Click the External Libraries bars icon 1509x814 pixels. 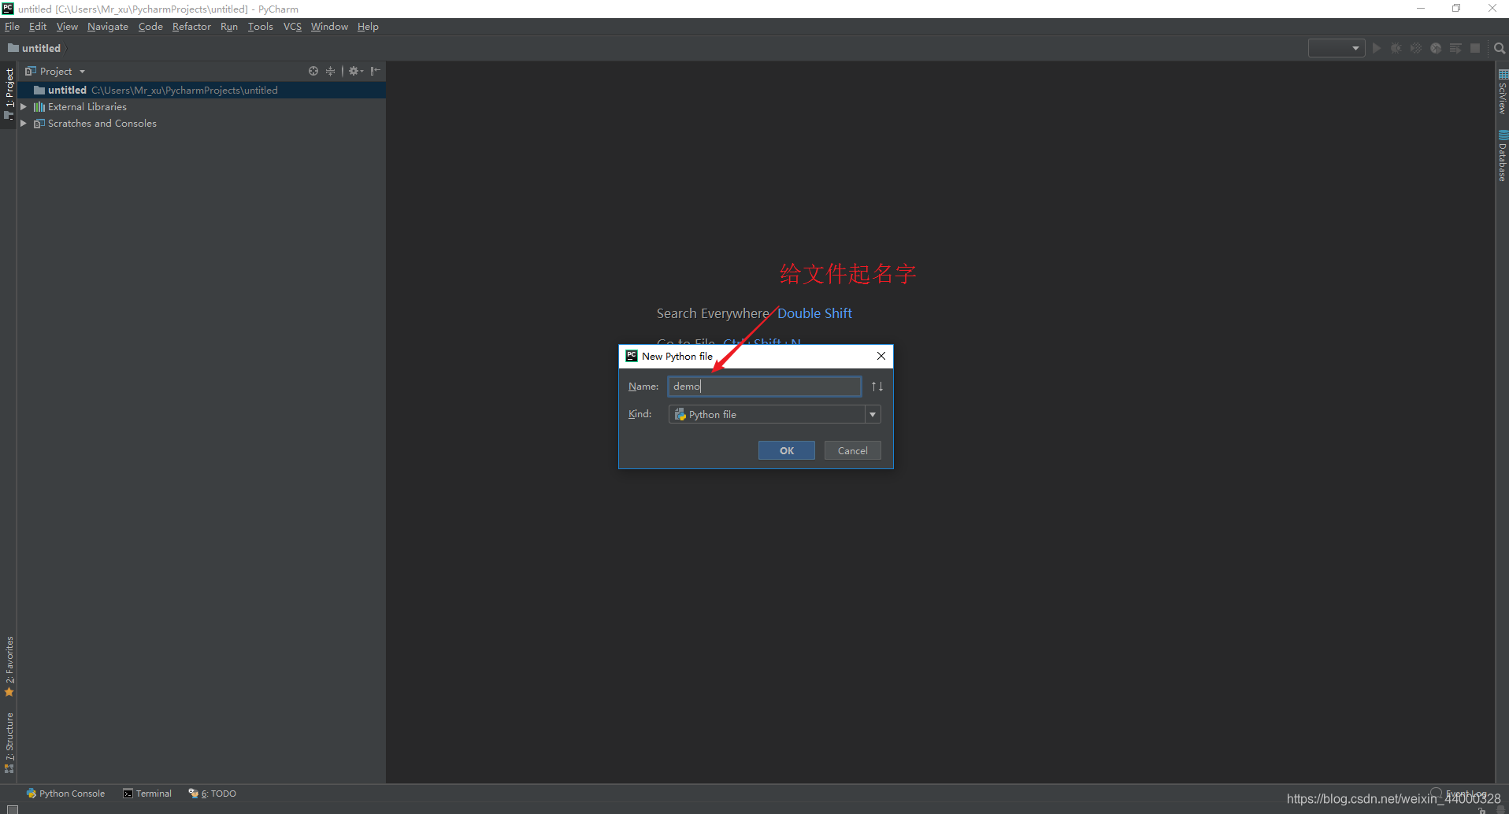click(x=39, y=107)
